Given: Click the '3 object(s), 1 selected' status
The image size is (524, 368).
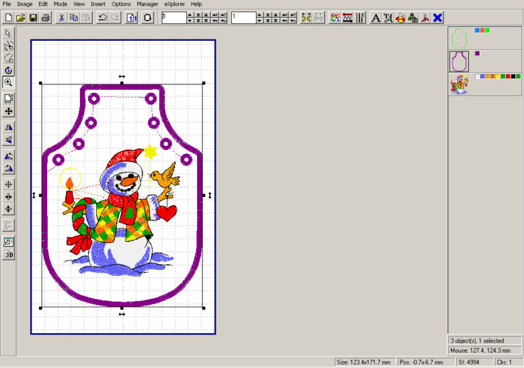Looking at the screenshot, I should tap(477, 341).
